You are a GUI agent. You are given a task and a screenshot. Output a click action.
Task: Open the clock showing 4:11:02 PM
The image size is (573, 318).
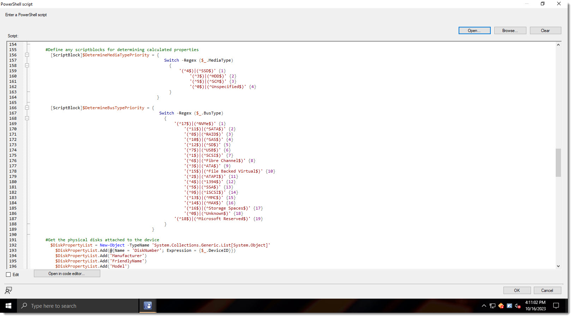[535, 306]
